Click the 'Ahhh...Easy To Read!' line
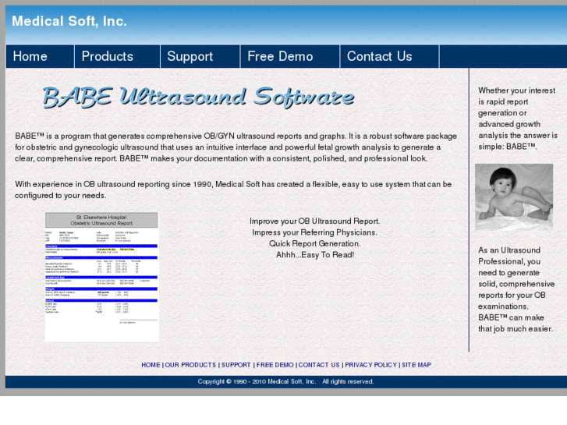This screenshot has height=425, width=567. [315, 255]
